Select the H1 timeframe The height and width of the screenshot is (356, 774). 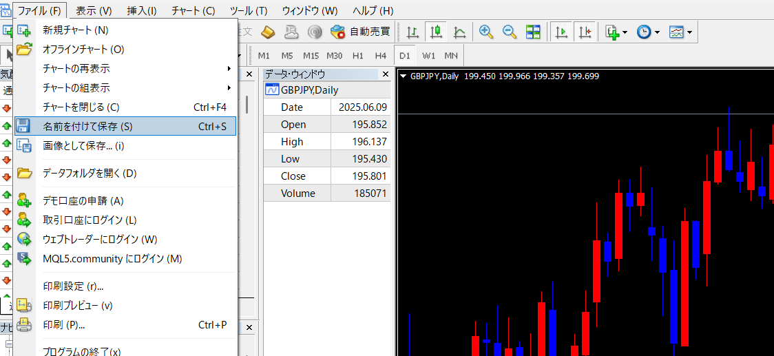click(x=358, y=56)
